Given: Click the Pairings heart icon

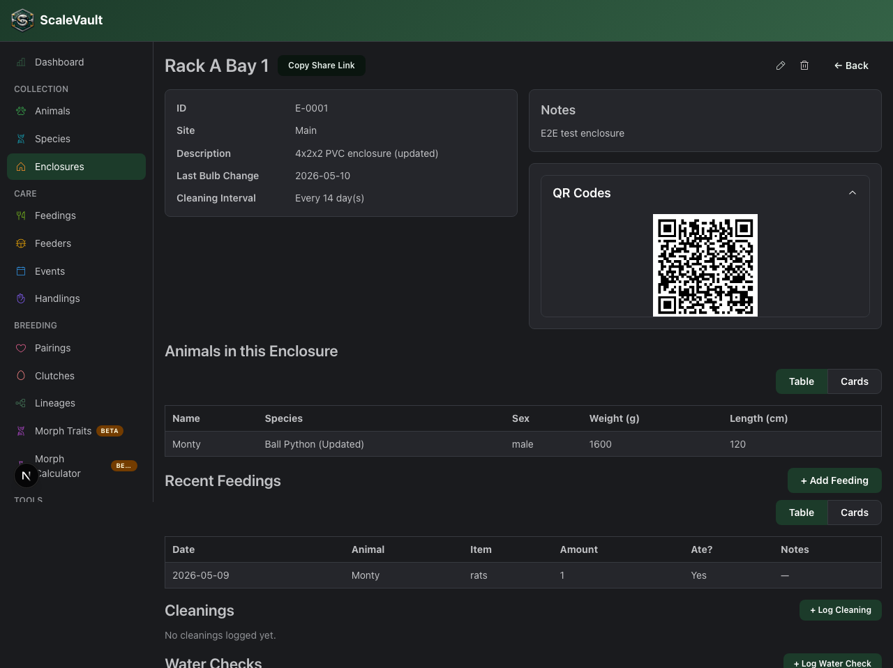Looking at the screenshot, I should click(x=21, y=348).
